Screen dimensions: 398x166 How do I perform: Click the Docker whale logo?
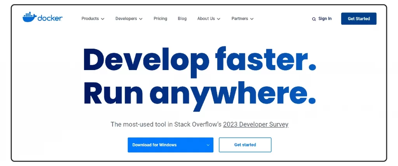(42, 17)
